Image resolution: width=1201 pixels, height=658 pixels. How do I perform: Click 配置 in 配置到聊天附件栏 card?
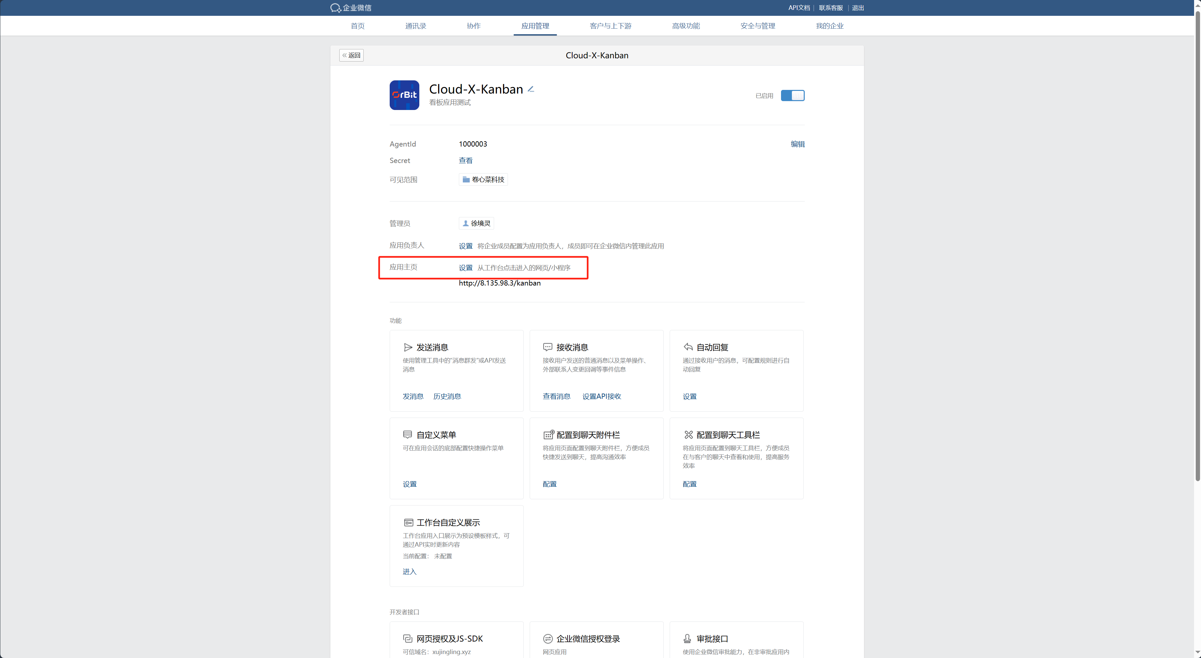click(x=550, y=484)
